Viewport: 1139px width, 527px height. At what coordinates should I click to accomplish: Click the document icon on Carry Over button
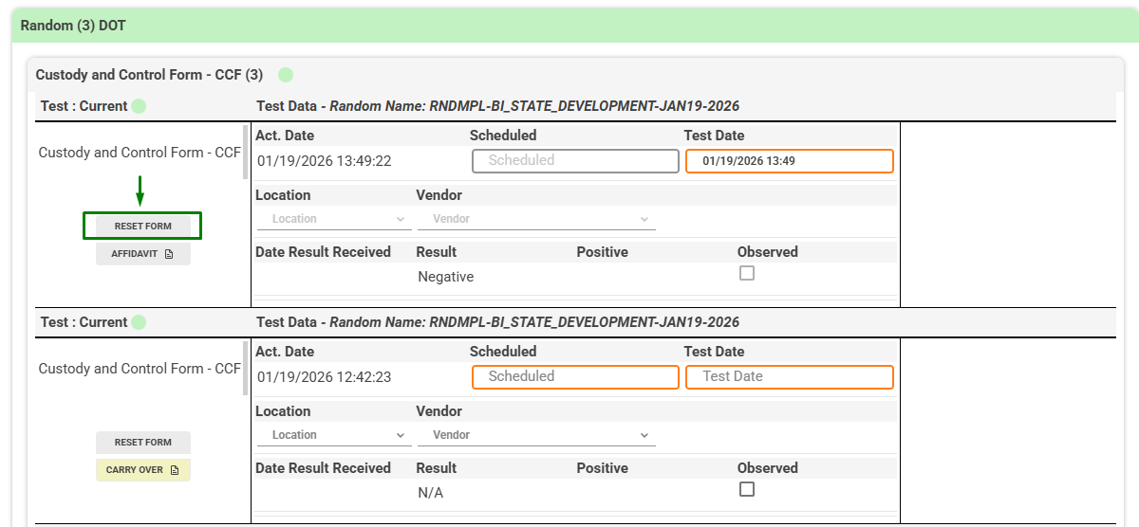coord(175,470)
